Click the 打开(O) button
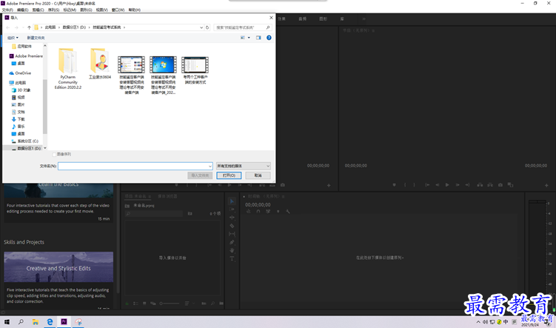 (229, 175)
